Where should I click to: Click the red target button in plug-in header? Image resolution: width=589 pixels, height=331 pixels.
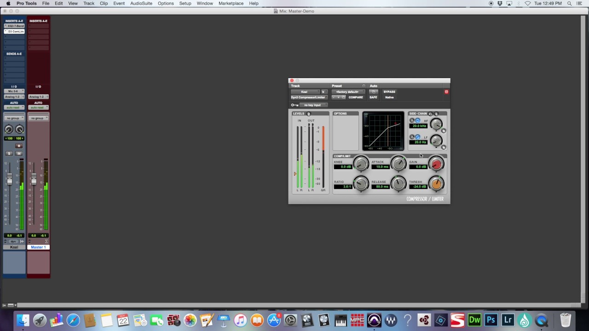point(446,92)
